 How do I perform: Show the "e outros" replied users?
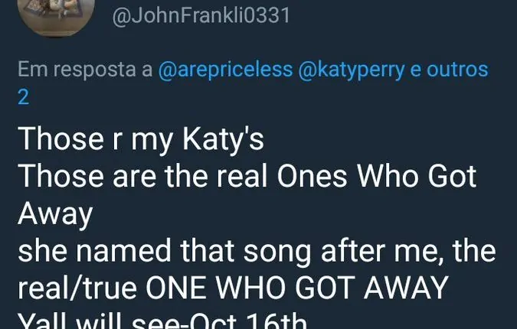453,70
